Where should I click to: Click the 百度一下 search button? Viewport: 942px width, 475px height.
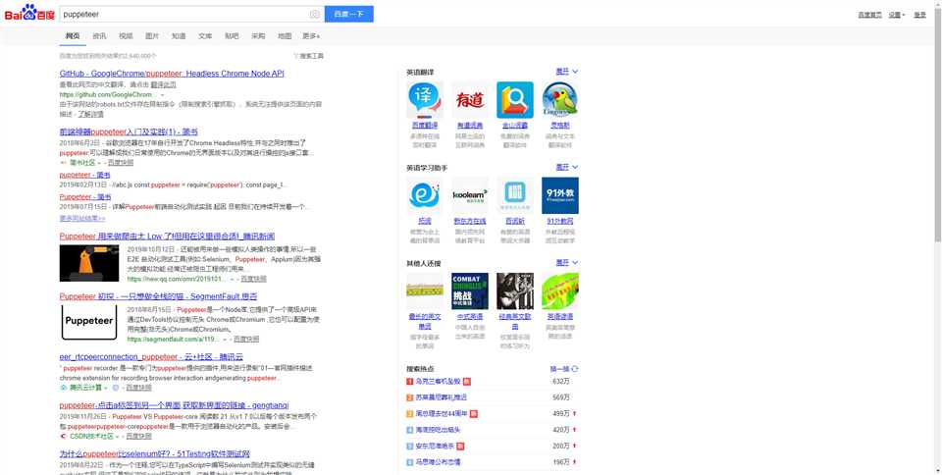coord(349,14)
